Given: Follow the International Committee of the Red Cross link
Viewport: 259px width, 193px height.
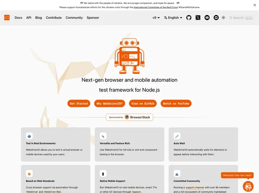Looking at the screenshot, I should (x=155, y=7).
